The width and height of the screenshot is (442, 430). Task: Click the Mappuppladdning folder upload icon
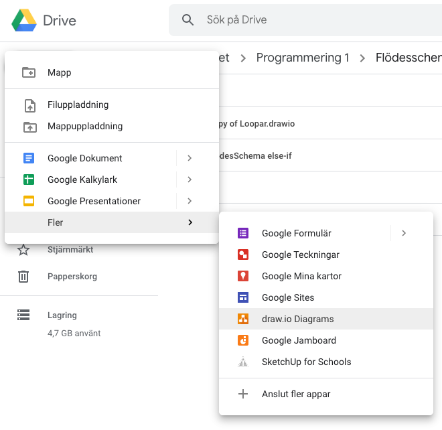[x=30, y=127]
